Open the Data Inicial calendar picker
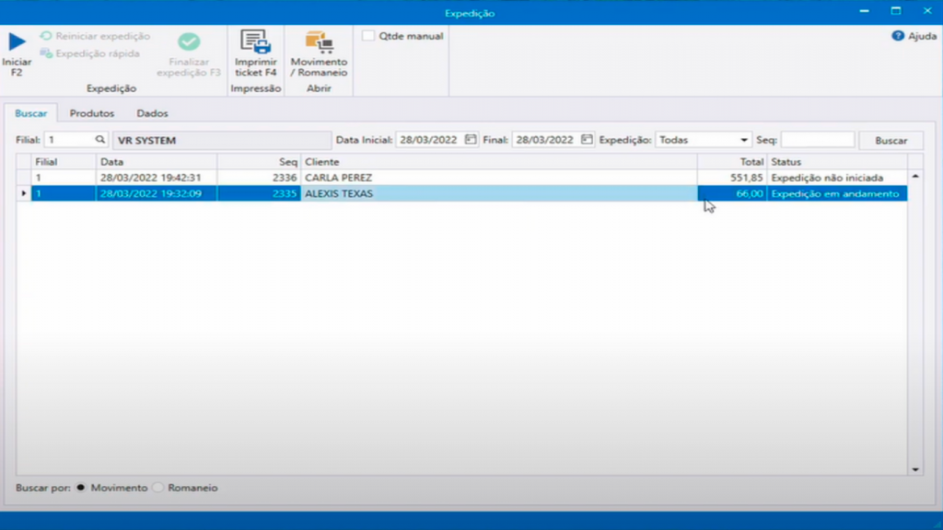Viewport: 943px width, 530px height. pos(471,140)
